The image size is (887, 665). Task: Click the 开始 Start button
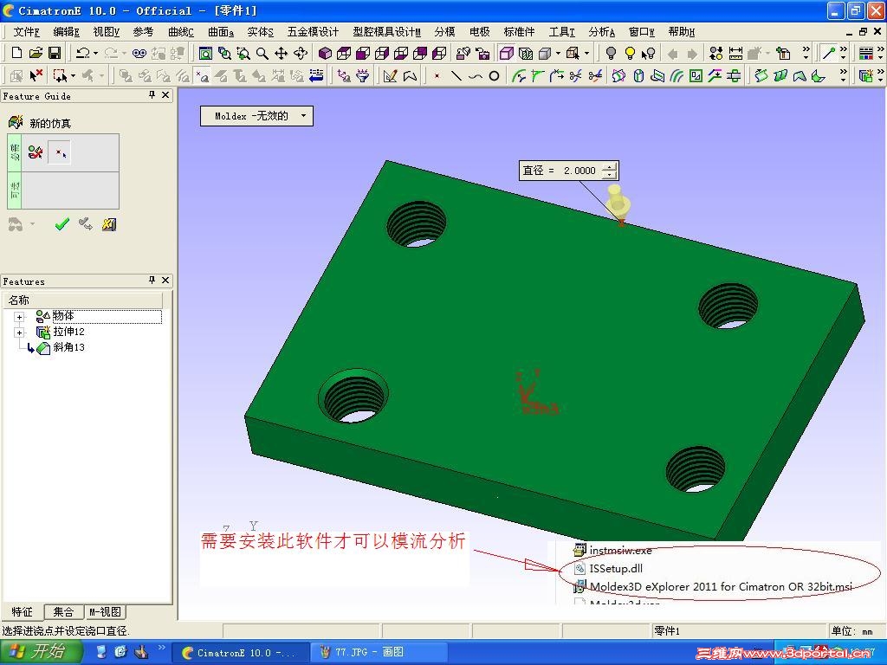(40, 652)
